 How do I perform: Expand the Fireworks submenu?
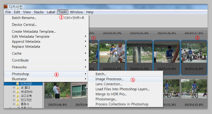(46, 67)
